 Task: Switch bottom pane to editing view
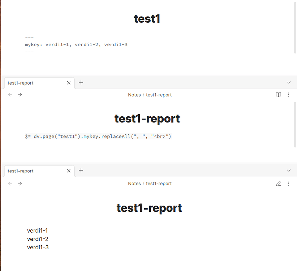(x=279, y=184)
